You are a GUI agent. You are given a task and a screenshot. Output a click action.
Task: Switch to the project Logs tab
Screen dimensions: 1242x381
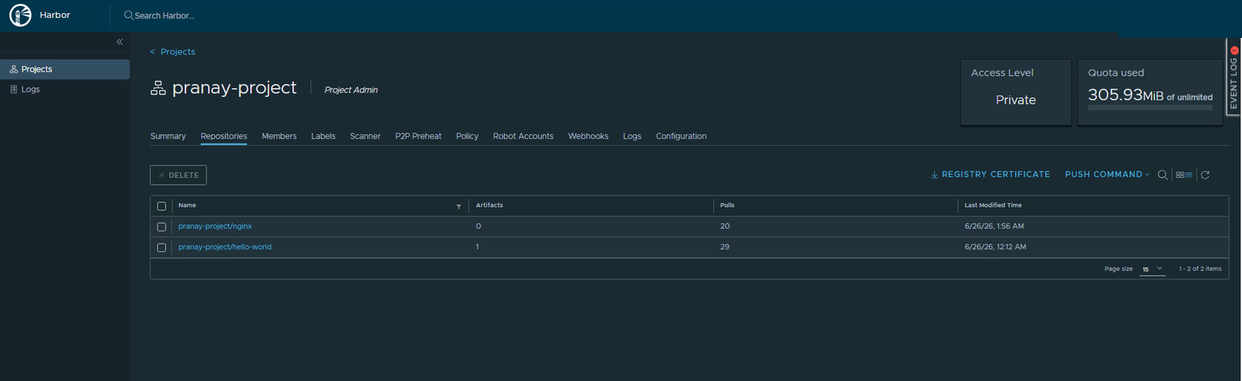[x=632, y=137]
